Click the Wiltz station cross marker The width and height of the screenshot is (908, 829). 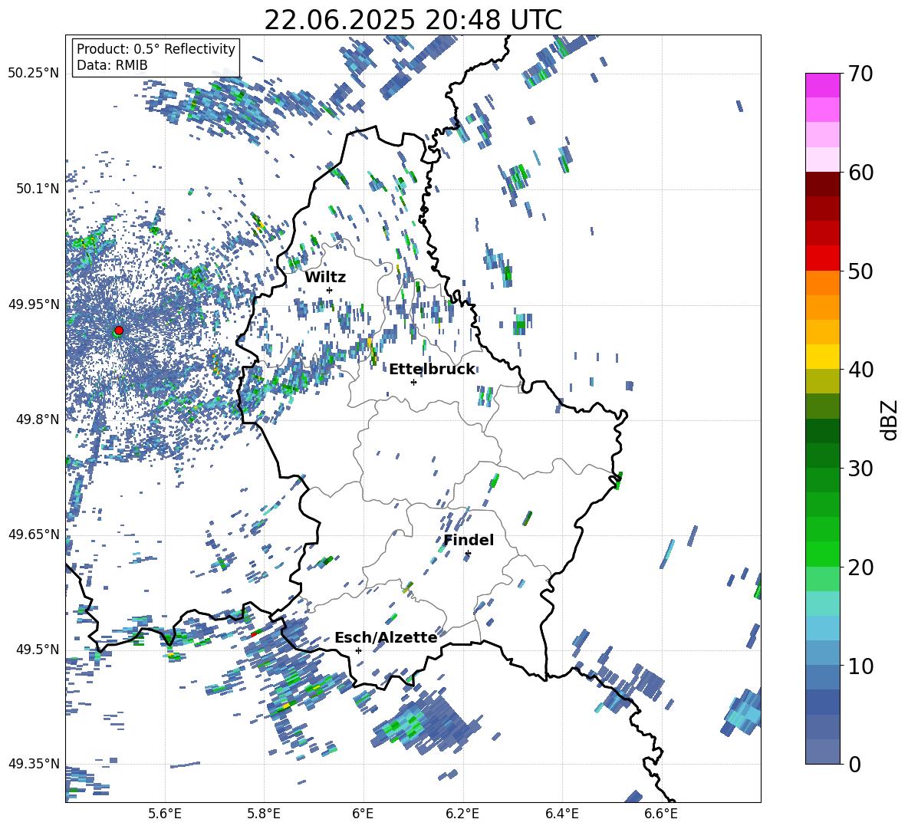coord(330,290)
